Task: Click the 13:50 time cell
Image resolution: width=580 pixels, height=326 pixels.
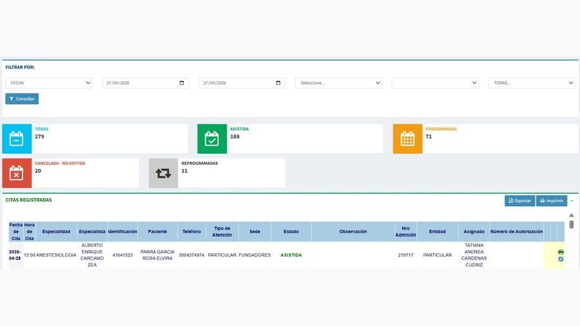Action: tap(29, 255)
